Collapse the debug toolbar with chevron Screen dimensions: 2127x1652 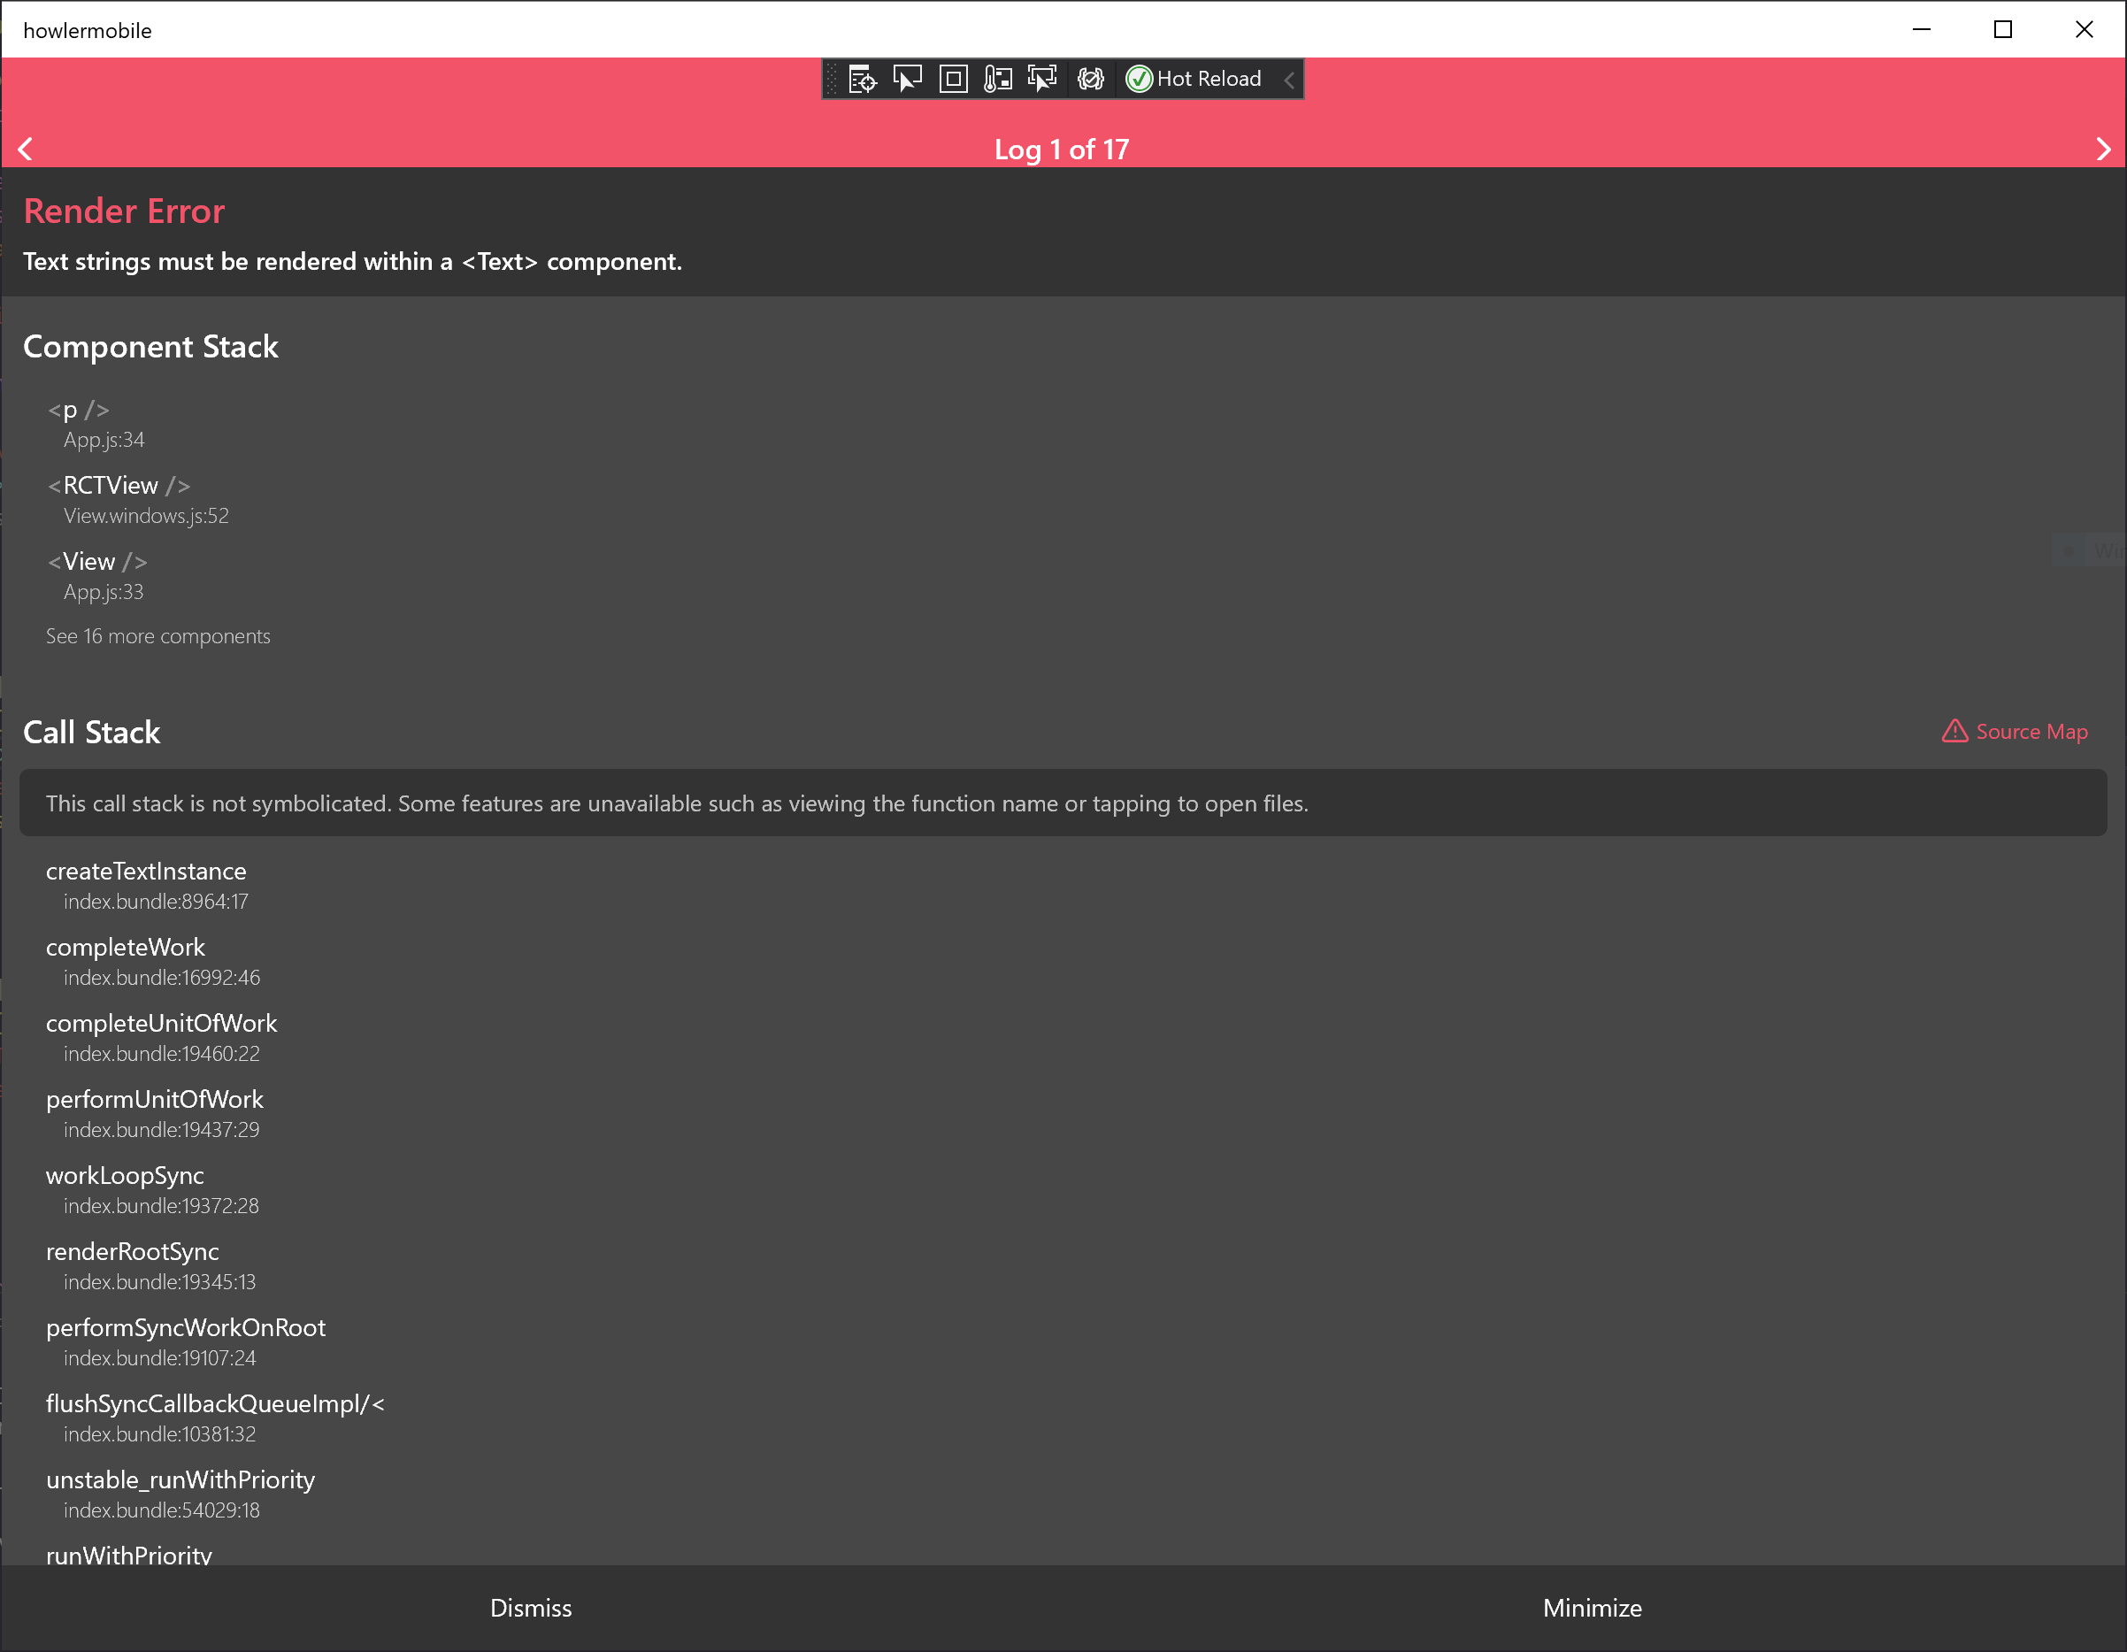pyautogui.click(x=1289, y=80)
